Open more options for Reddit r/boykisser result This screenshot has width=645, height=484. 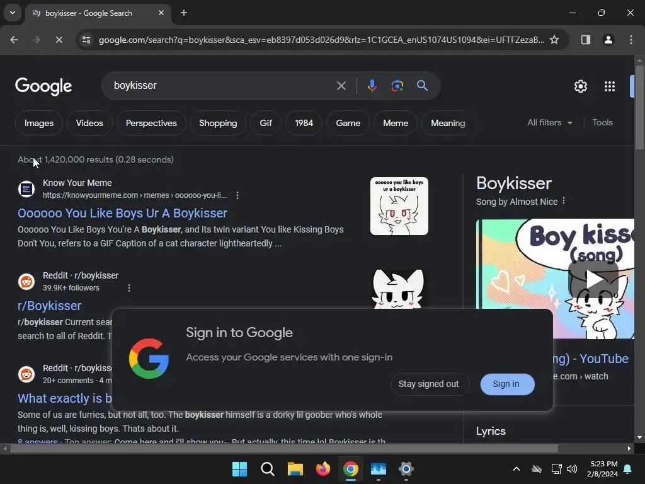(x=129, y=287)
